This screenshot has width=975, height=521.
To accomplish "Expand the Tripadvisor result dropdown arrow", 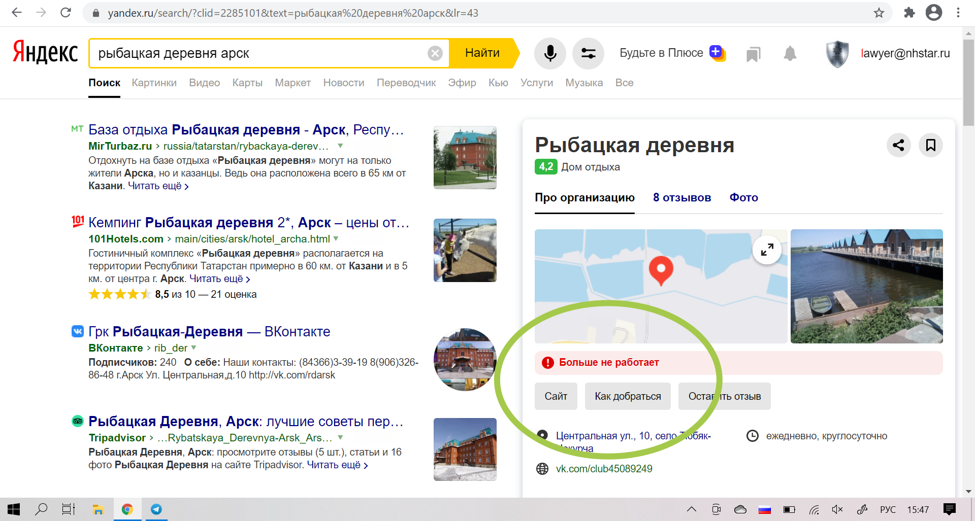I will point(340,438).
